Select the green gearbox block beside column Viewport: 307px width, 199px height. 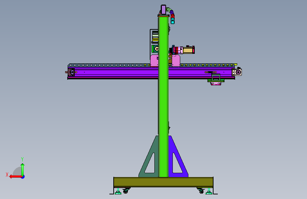click(x=155, y=49)
